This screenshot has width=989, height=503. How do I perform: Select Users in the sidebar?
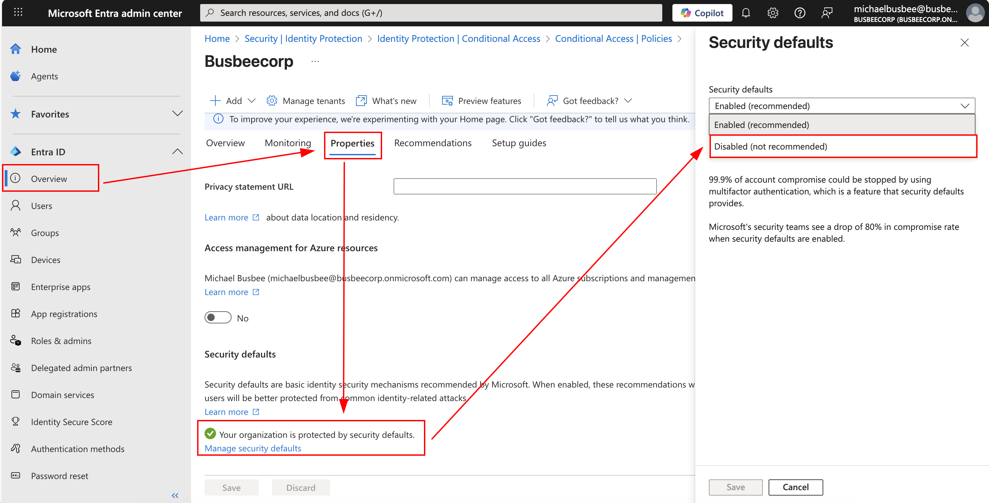pyautogui.click(x=41, y=206)
